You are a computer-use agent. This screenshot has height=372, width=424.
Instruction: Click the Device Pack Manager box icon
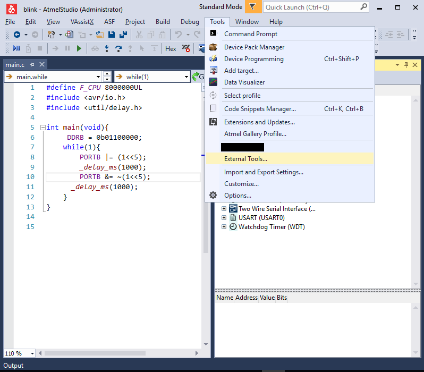pos(213,47)
